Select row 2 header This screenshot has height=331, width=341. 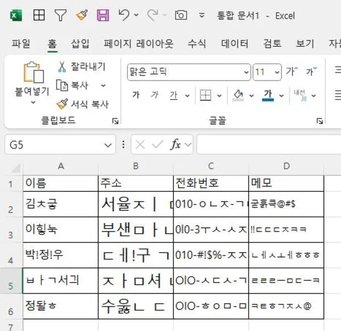pyautogui.click(x=11, y=204)
